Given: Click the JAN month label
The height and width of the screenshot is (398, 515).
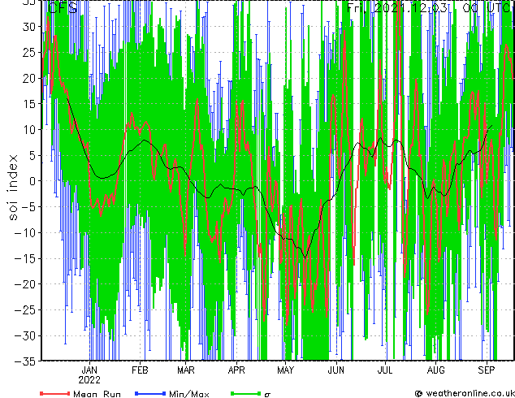Looking at the screenshot, I should (x=89, y=370).
